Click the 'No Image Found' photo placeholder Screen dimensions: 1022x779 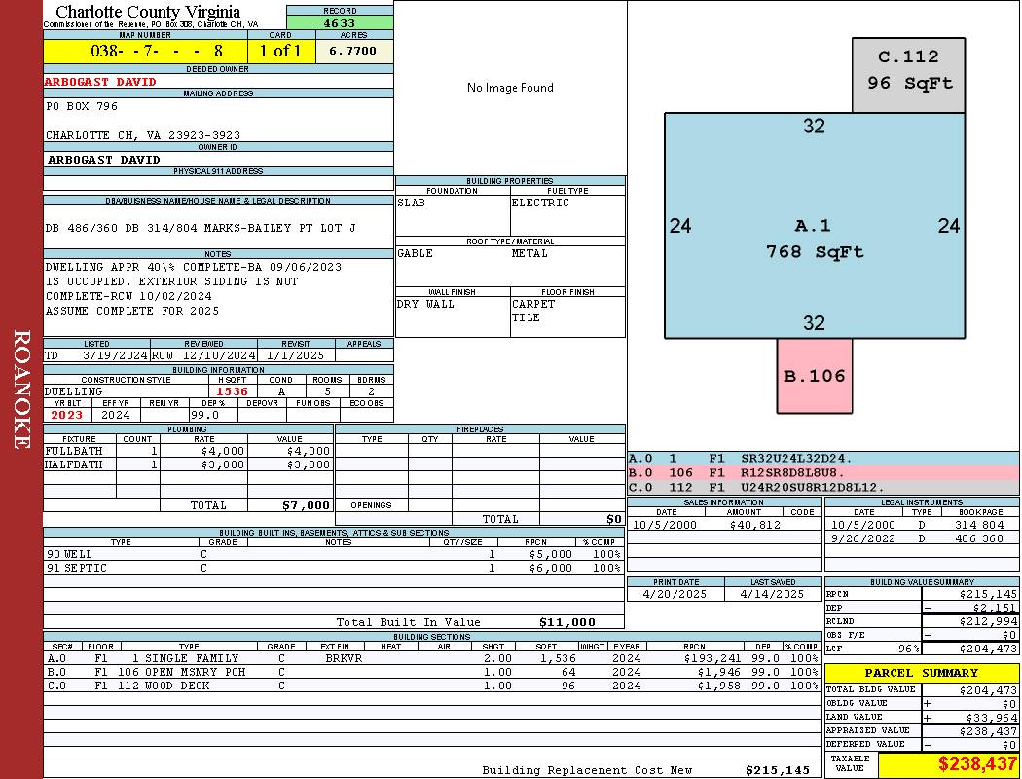pos(510,88)
